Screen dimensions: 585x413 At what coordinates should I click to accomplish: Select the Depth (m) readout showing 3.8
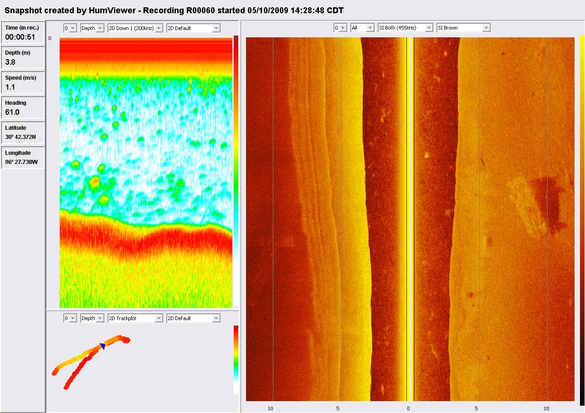pyautogui.click(x=23, y=57)
